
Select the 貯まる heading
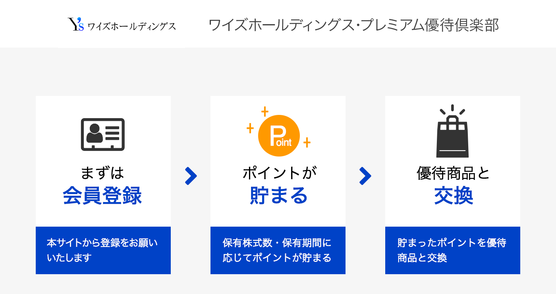click(x=279, y=196)
